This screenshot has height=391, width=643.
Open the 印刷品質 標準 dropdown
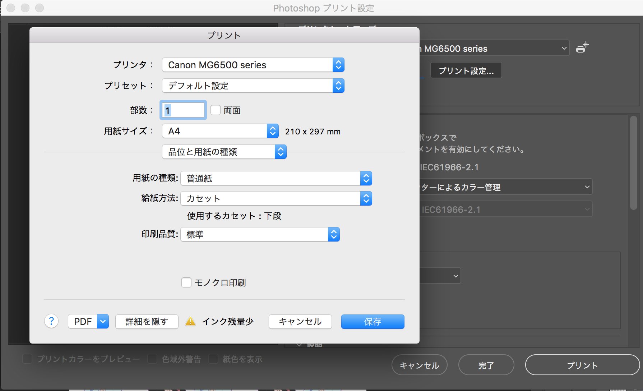point(260,235)
